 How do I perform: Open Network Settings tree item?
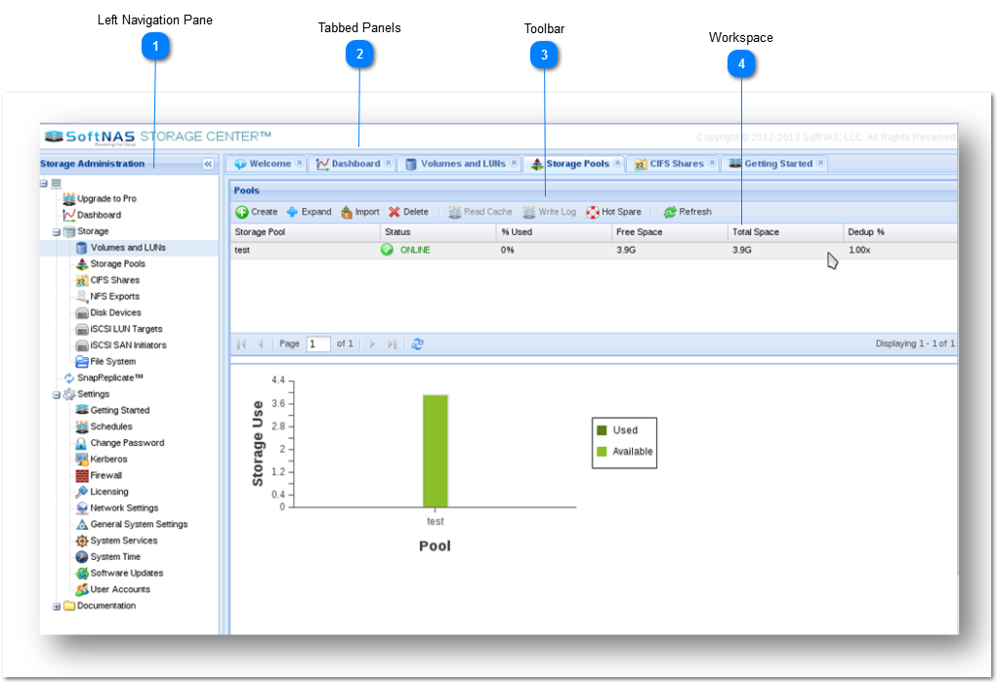click(117, 508)
